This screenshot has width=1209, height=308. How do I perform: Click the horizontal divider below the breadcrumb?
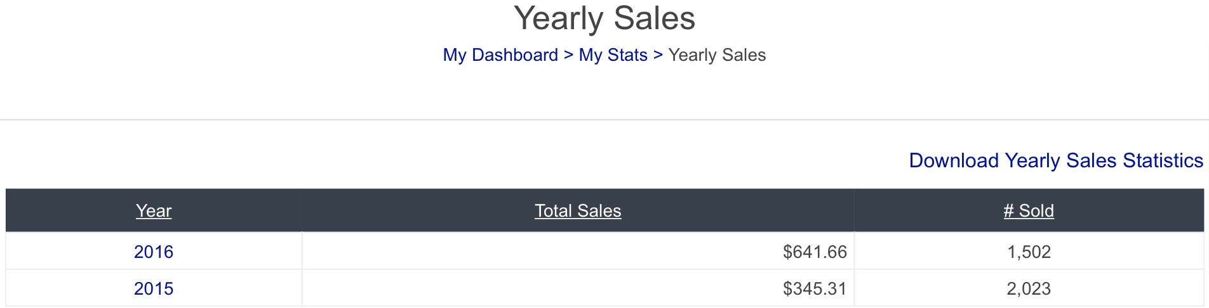coord(604,119)
